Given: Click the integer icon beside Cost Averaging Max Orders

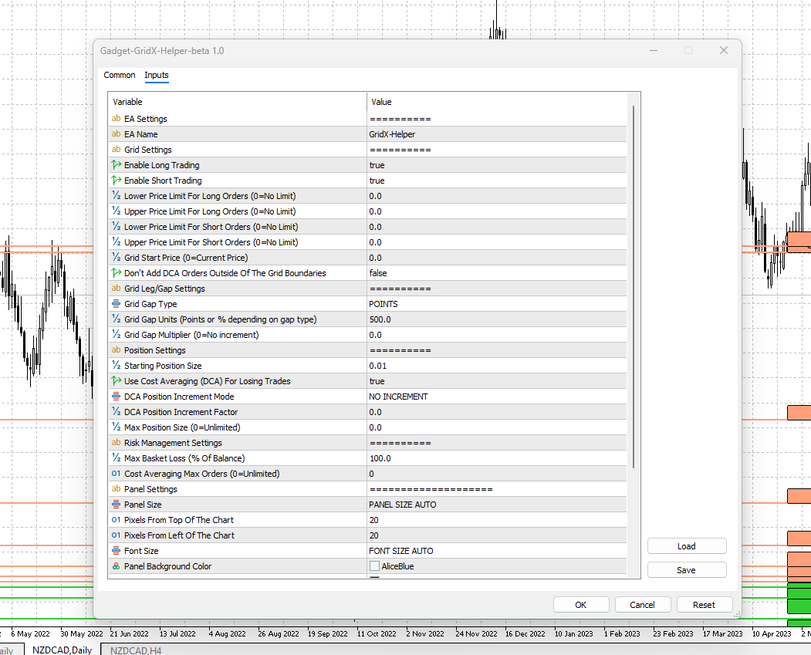Looking at the screenshot, I should coord(116,474).
